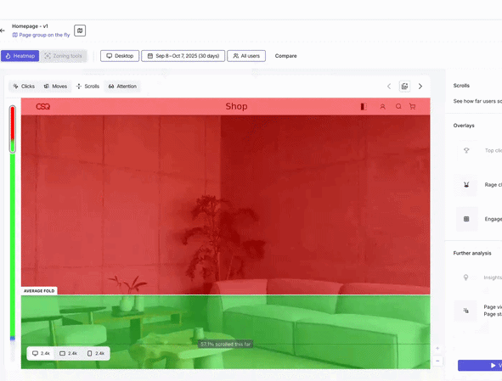
Task: Open the Page views analysis icon
Action: [465, 311]
